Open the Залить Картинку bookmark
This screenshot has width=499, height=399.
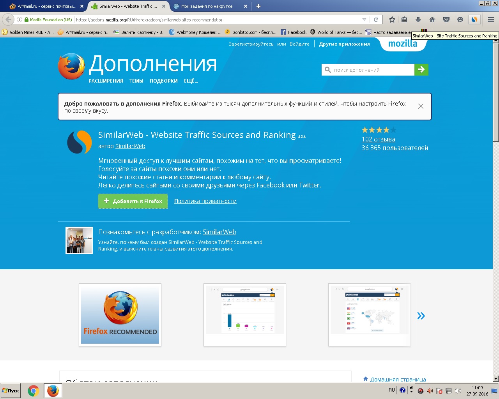[139, 32]
